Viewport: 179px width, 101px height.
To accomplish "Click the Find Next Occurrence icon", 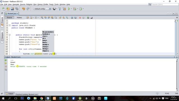I will pyautogui.click(x=49, y=18).
